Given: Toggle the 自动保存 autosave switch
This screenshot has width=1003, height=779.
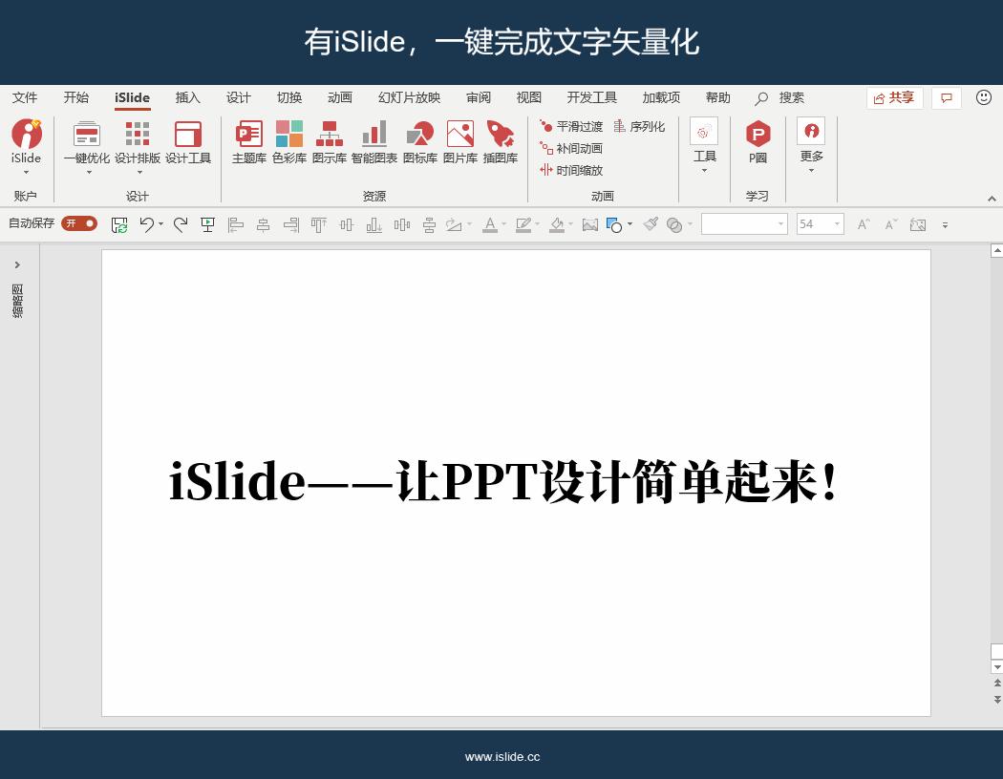Looking at the screenshot, I should (x=79, y=223).
